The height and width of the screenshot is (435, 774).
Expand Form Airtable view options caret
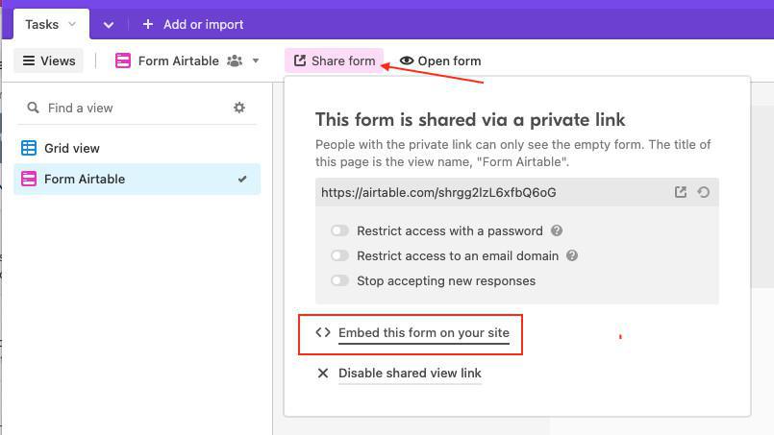[x=256, y=60]
